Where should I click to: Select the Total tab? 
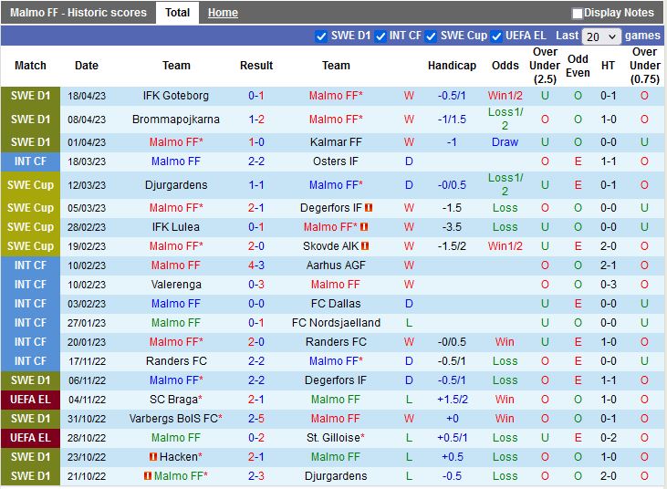(x=177, y=13)
